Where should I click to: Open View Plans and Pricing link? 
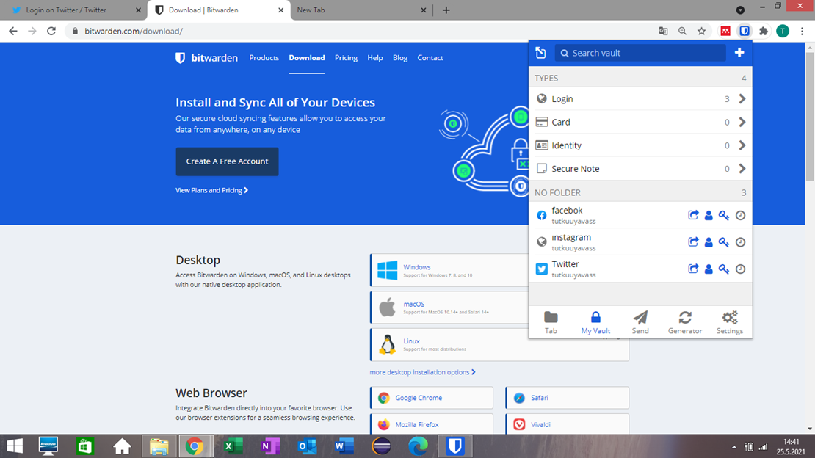pos(211,190)
